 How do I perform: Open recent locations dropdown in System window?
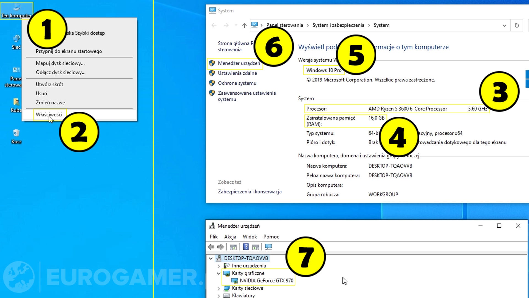[236, 25]
